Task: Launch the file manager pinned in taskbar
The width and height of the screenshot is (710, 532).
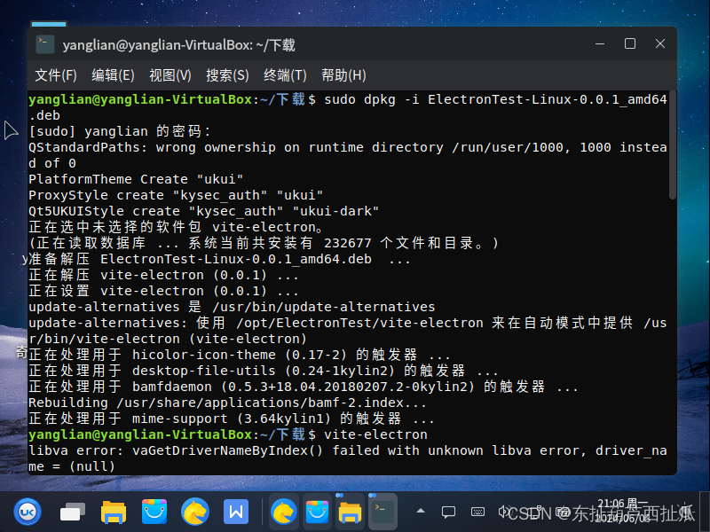Action: (114, 512)
